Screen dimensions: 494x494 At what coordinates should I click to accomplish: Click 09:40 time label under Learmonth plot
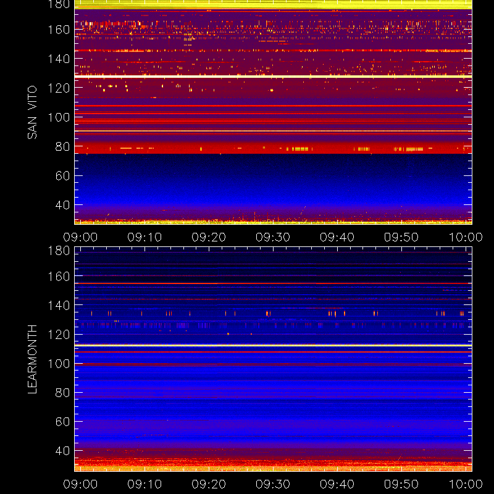click(x=337, y=484)
